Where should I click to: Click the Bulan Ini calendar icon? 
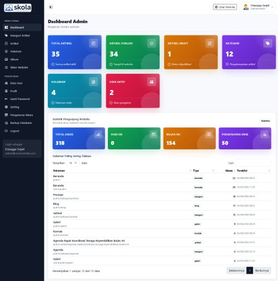[209, 134]
